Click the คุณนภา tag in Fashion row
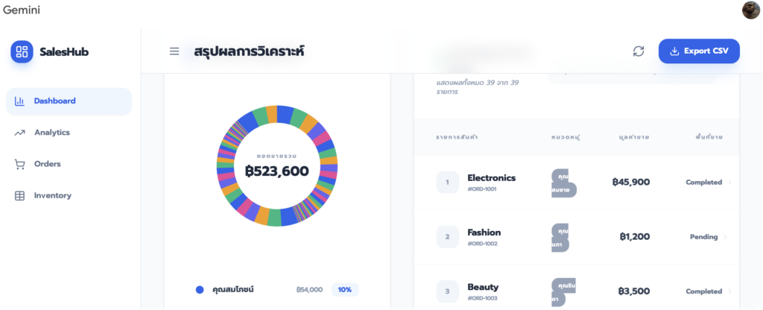Viewport: 763px width, 310px height. pyautogui.click(x=560, y=238)
